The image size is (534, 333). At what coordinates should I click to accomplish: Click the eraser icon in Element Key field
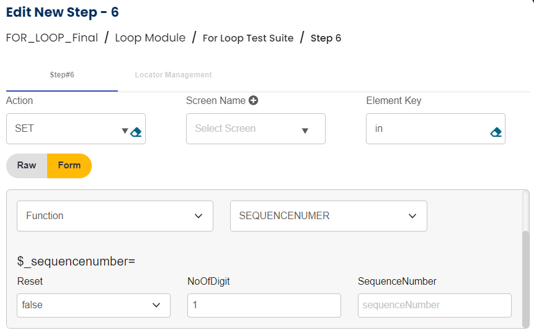pos(496,132)
